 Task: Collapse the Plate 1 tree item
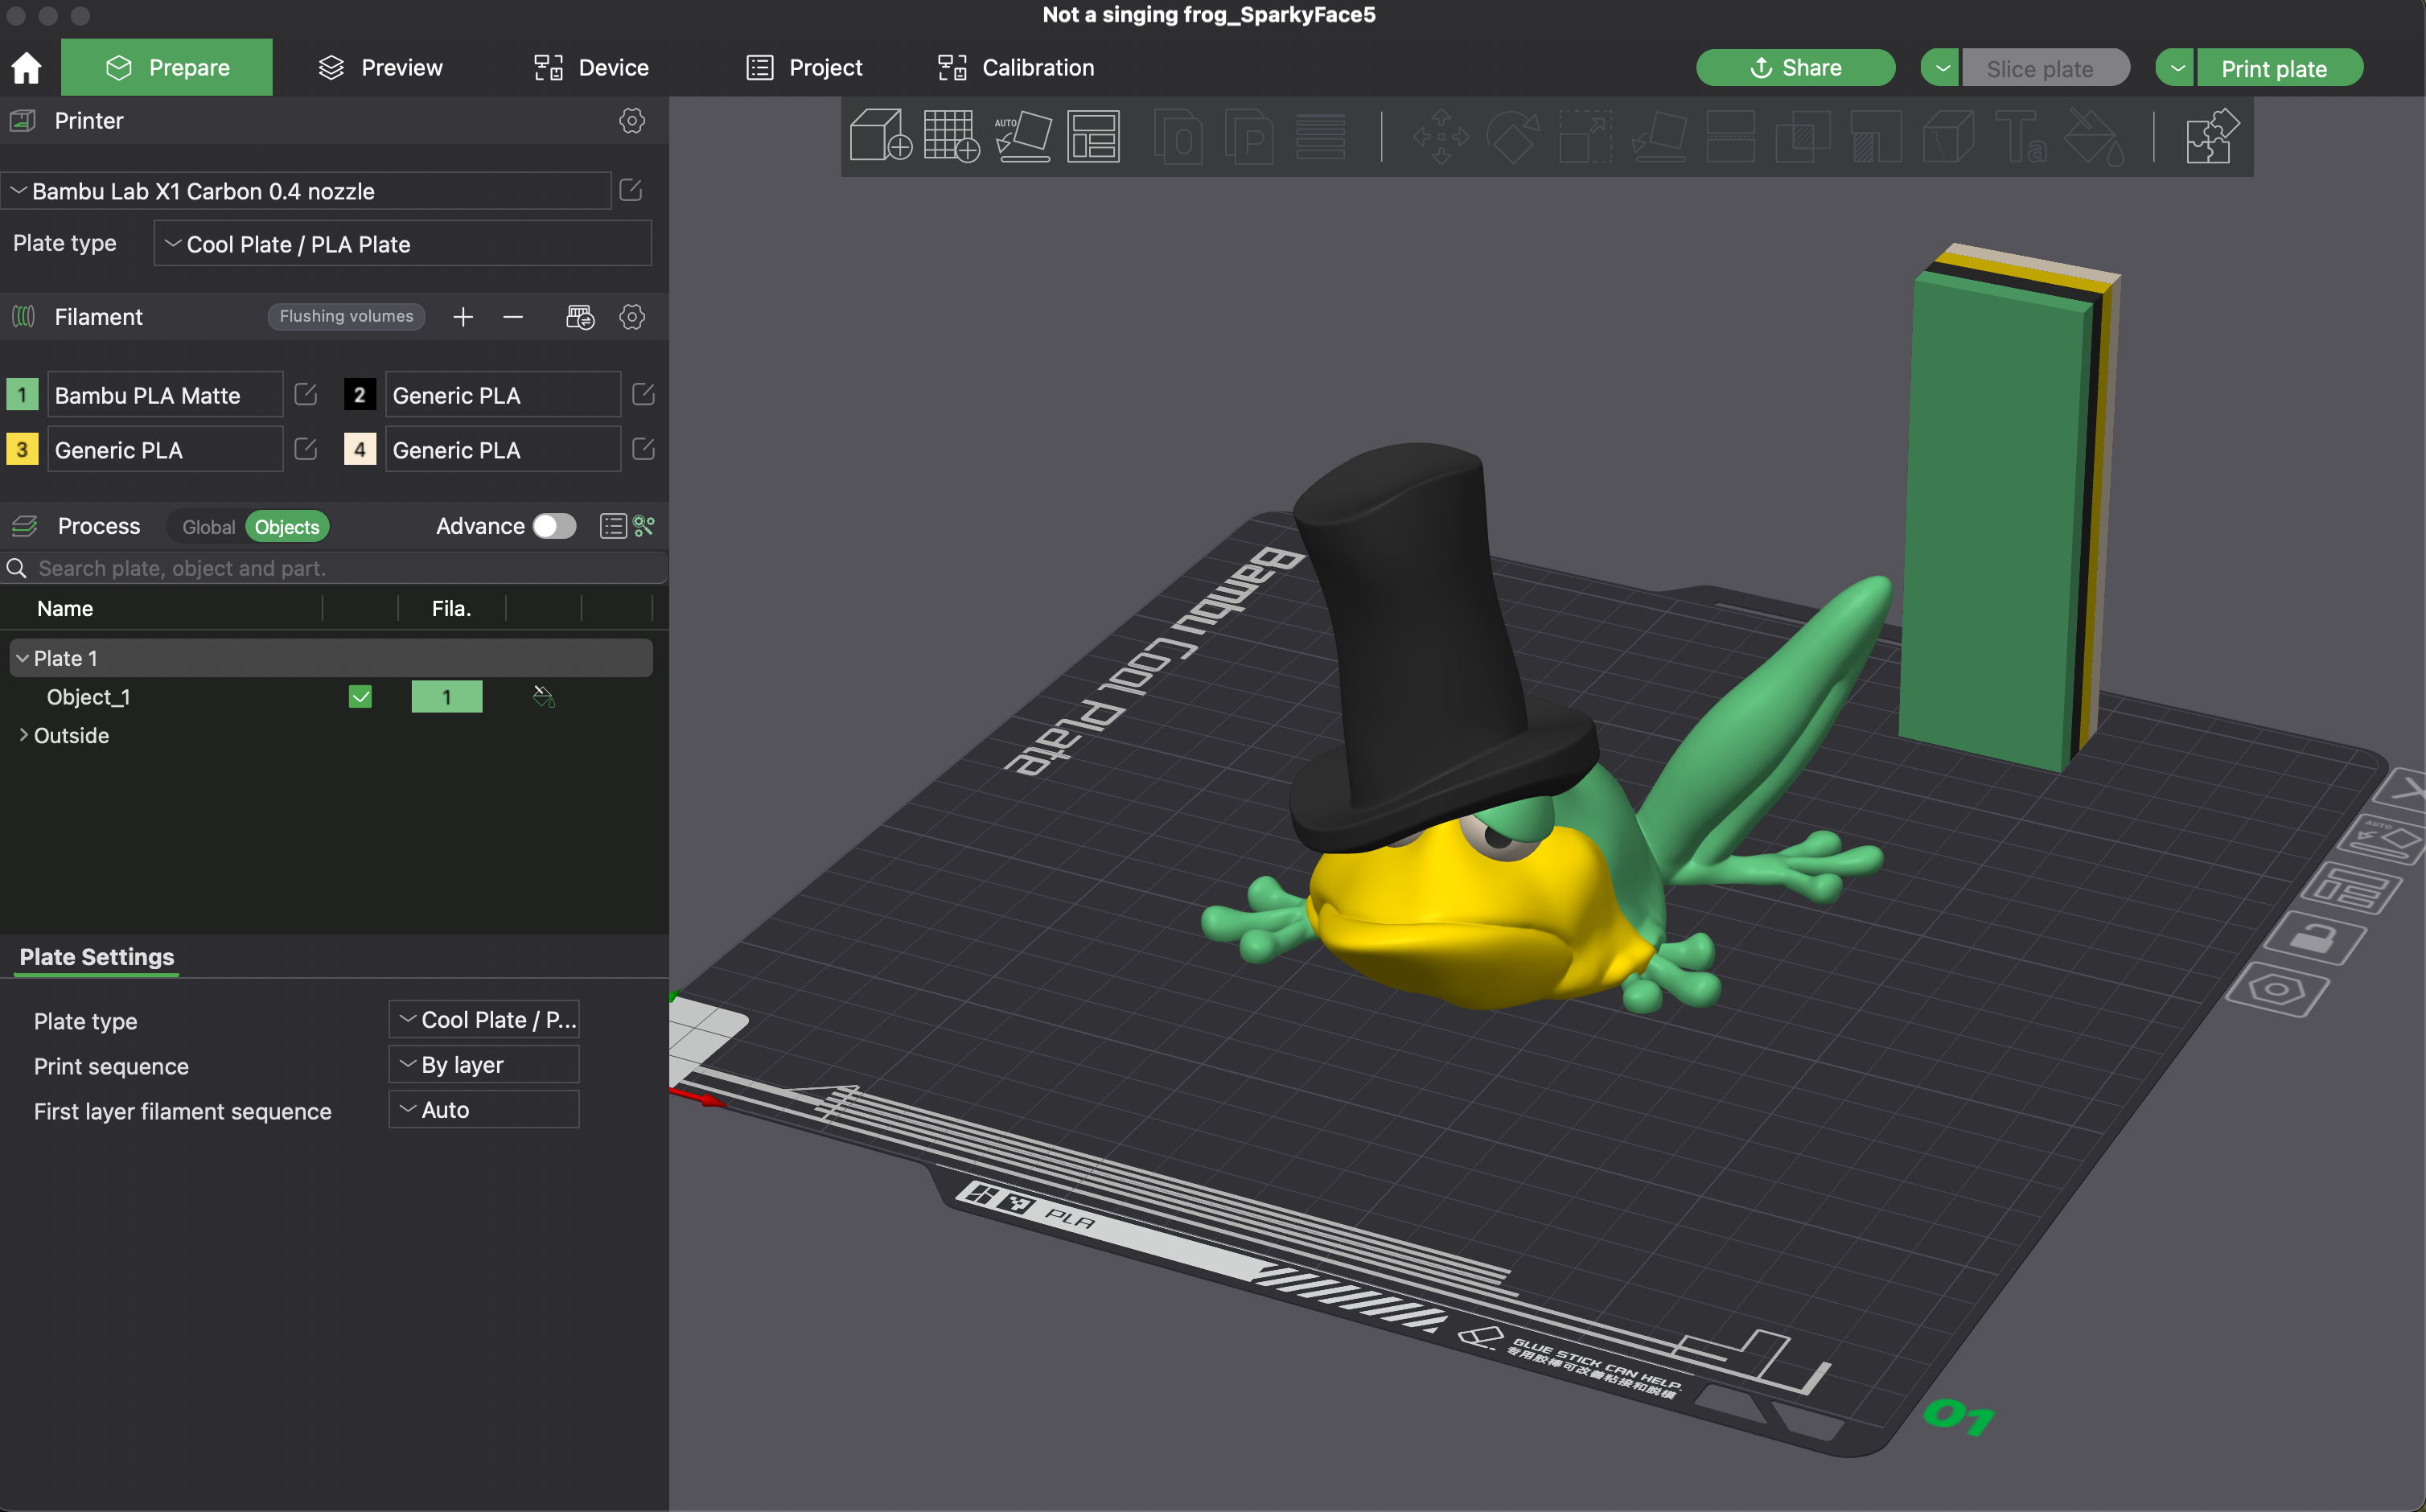pyautogui.click(x=22, y=658)
